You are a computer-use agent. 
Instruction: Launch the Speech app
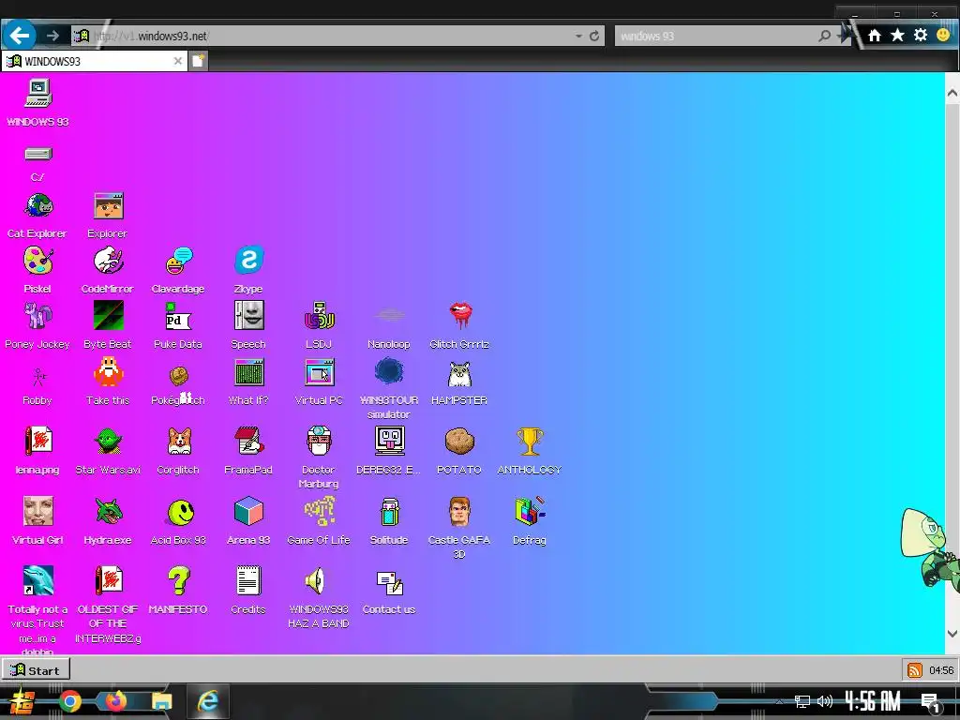(x=248, y=316)
